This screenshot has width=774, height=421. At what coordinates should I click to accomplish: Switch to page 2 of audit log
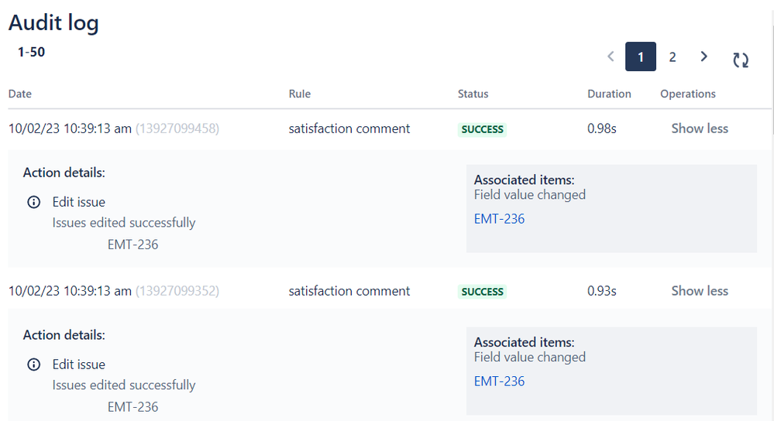point(673,57)
